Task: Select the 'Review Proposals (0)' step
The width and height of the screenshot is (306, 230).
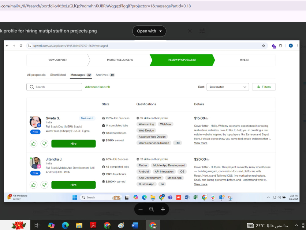Action: tap(182, 60)
